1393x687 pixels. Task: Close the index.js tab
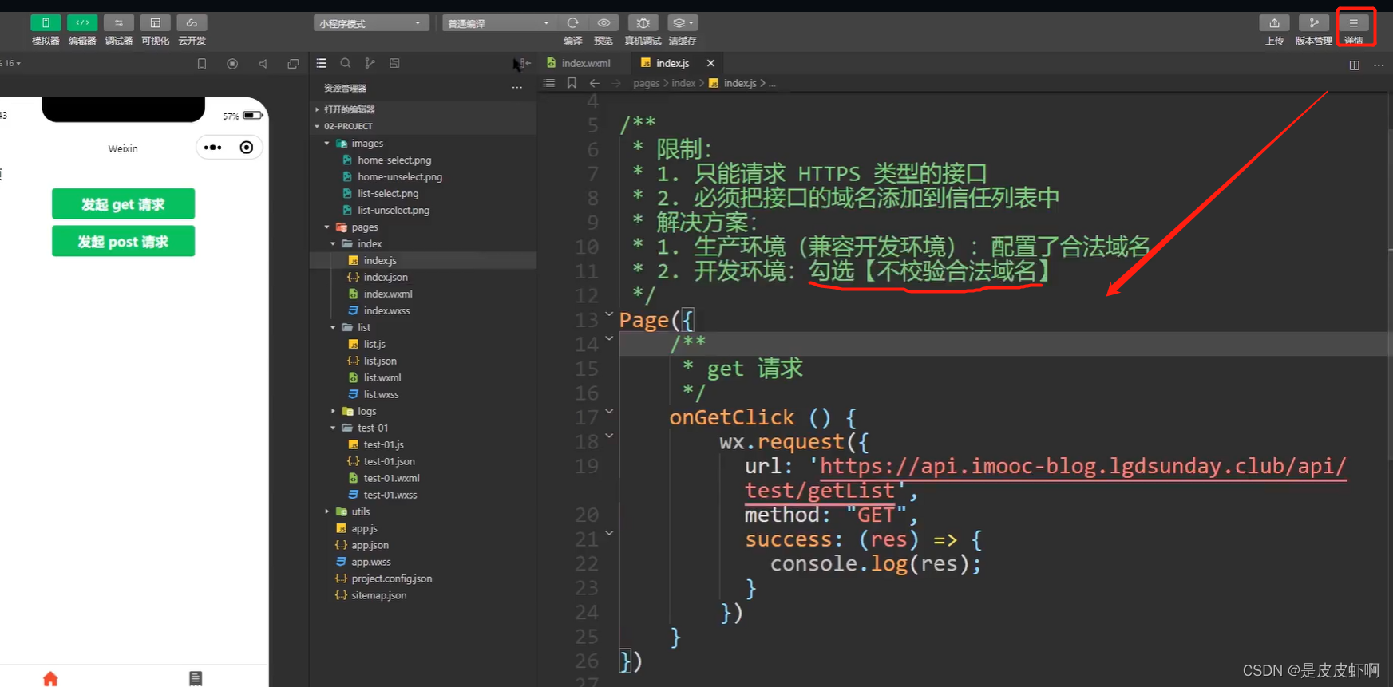pos(710,63)
